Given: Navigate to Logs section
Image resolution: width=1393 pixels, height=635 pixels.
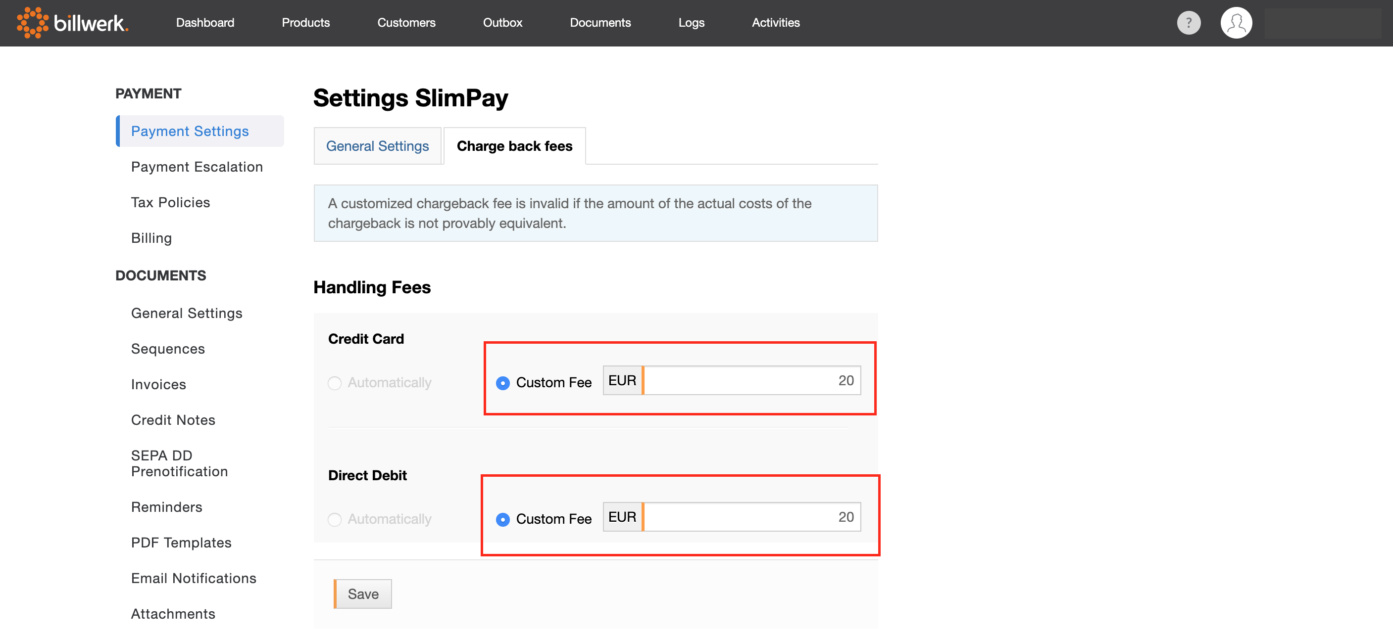Looking at the screenshot, I should coord(691,22).
